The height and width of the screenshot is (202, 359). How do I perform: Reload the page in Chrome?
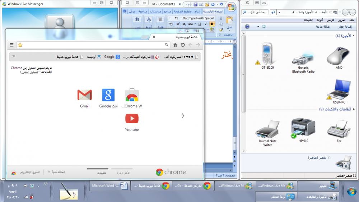[x=182, y=45]
